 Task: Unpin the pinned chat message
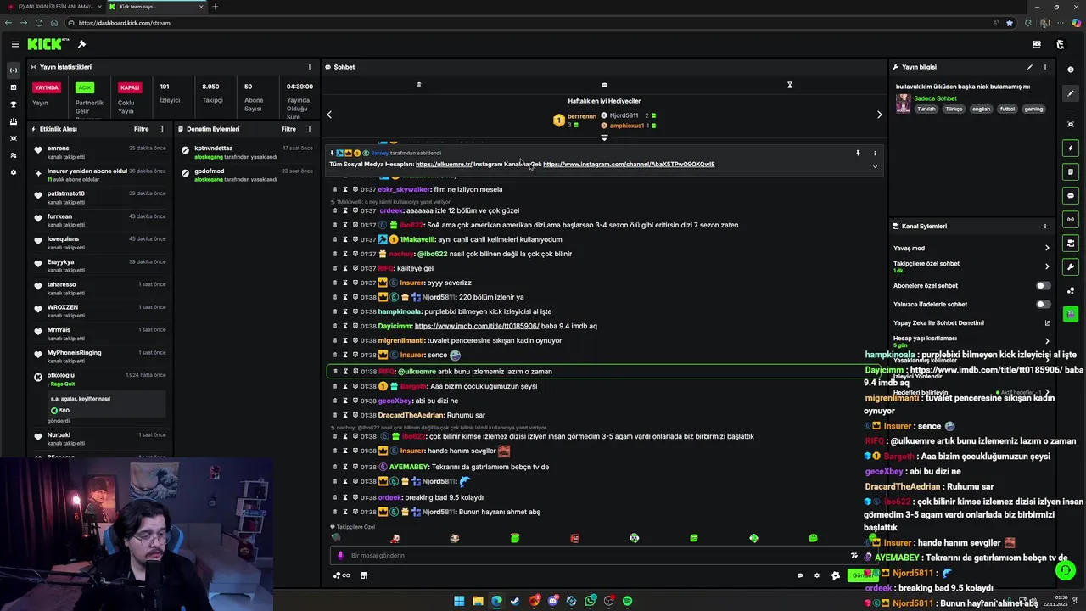(858, 154)
